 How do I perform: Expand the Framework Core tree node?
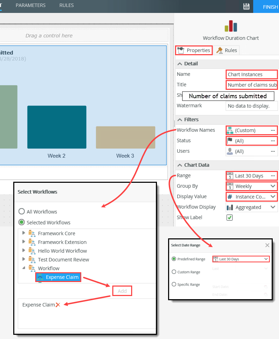pos(24,233)
